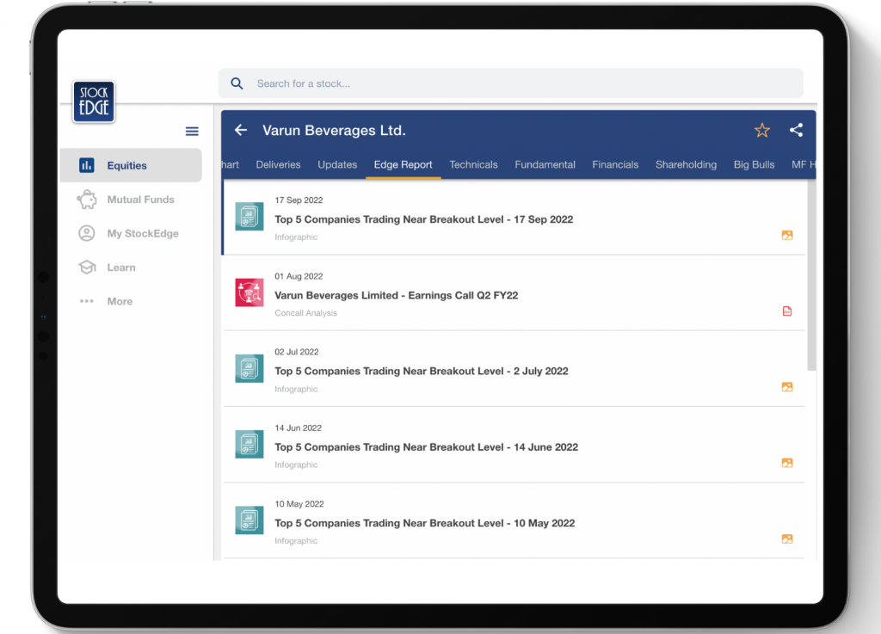881x634 pixels.
Task: Click the '02 Jul 2022' date text
Action: [297, 352]
